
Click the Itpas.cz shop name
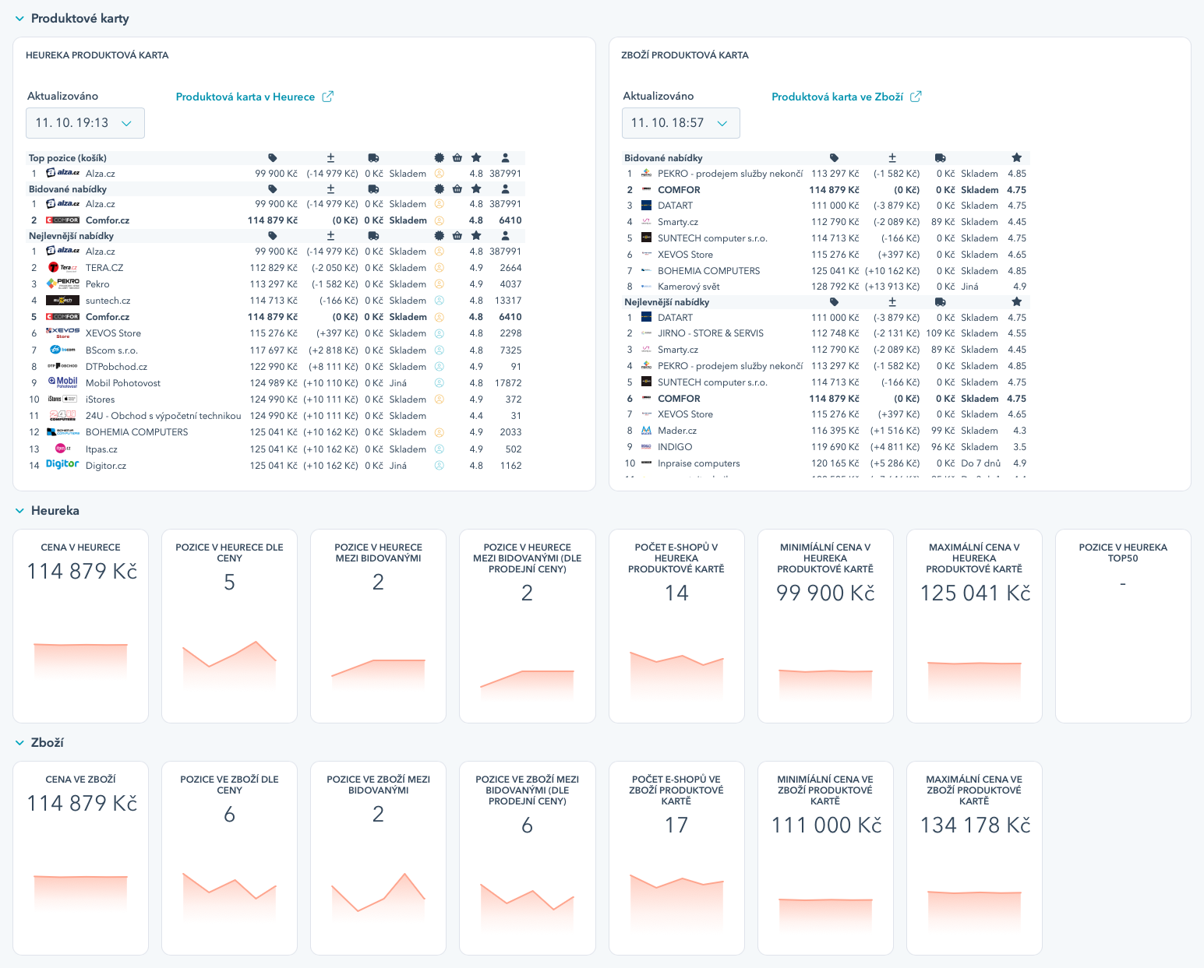[x=101, y=449]
